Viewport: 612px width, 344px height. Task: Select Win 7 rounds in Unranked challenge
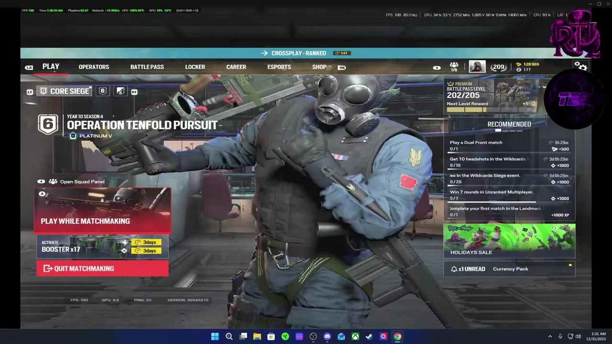point(509,195)
